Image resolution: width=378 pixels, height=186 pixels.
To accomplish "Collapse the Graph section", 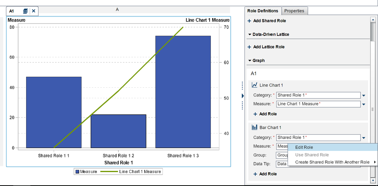I will (x=249, y=61).
